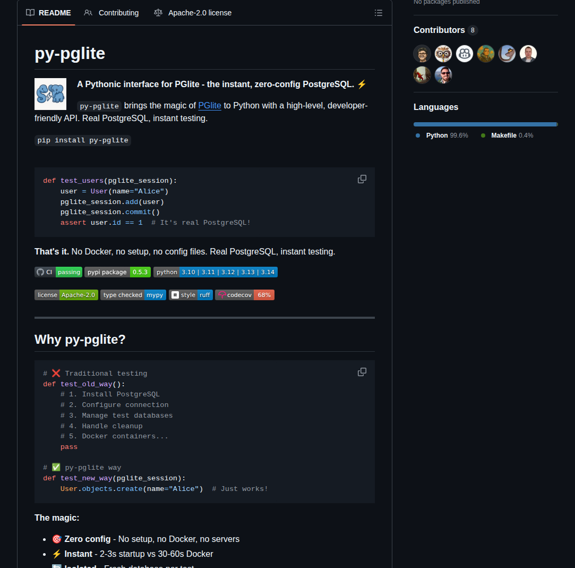
Task: Click the Python 99.6% language link
Action: (x=442, y=135)
